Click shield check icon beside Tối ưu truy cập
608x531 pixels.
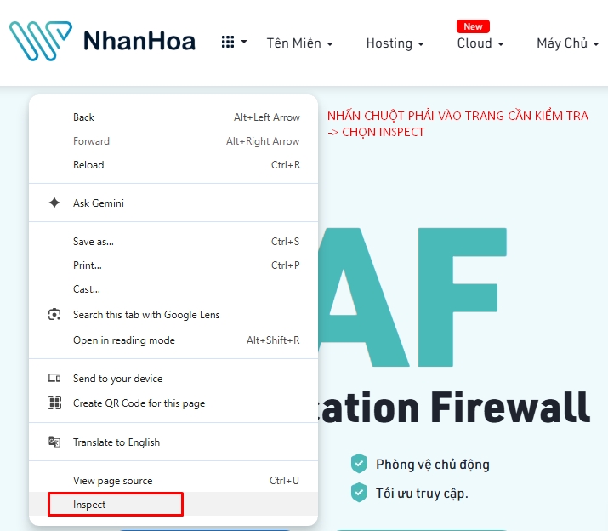359,493
